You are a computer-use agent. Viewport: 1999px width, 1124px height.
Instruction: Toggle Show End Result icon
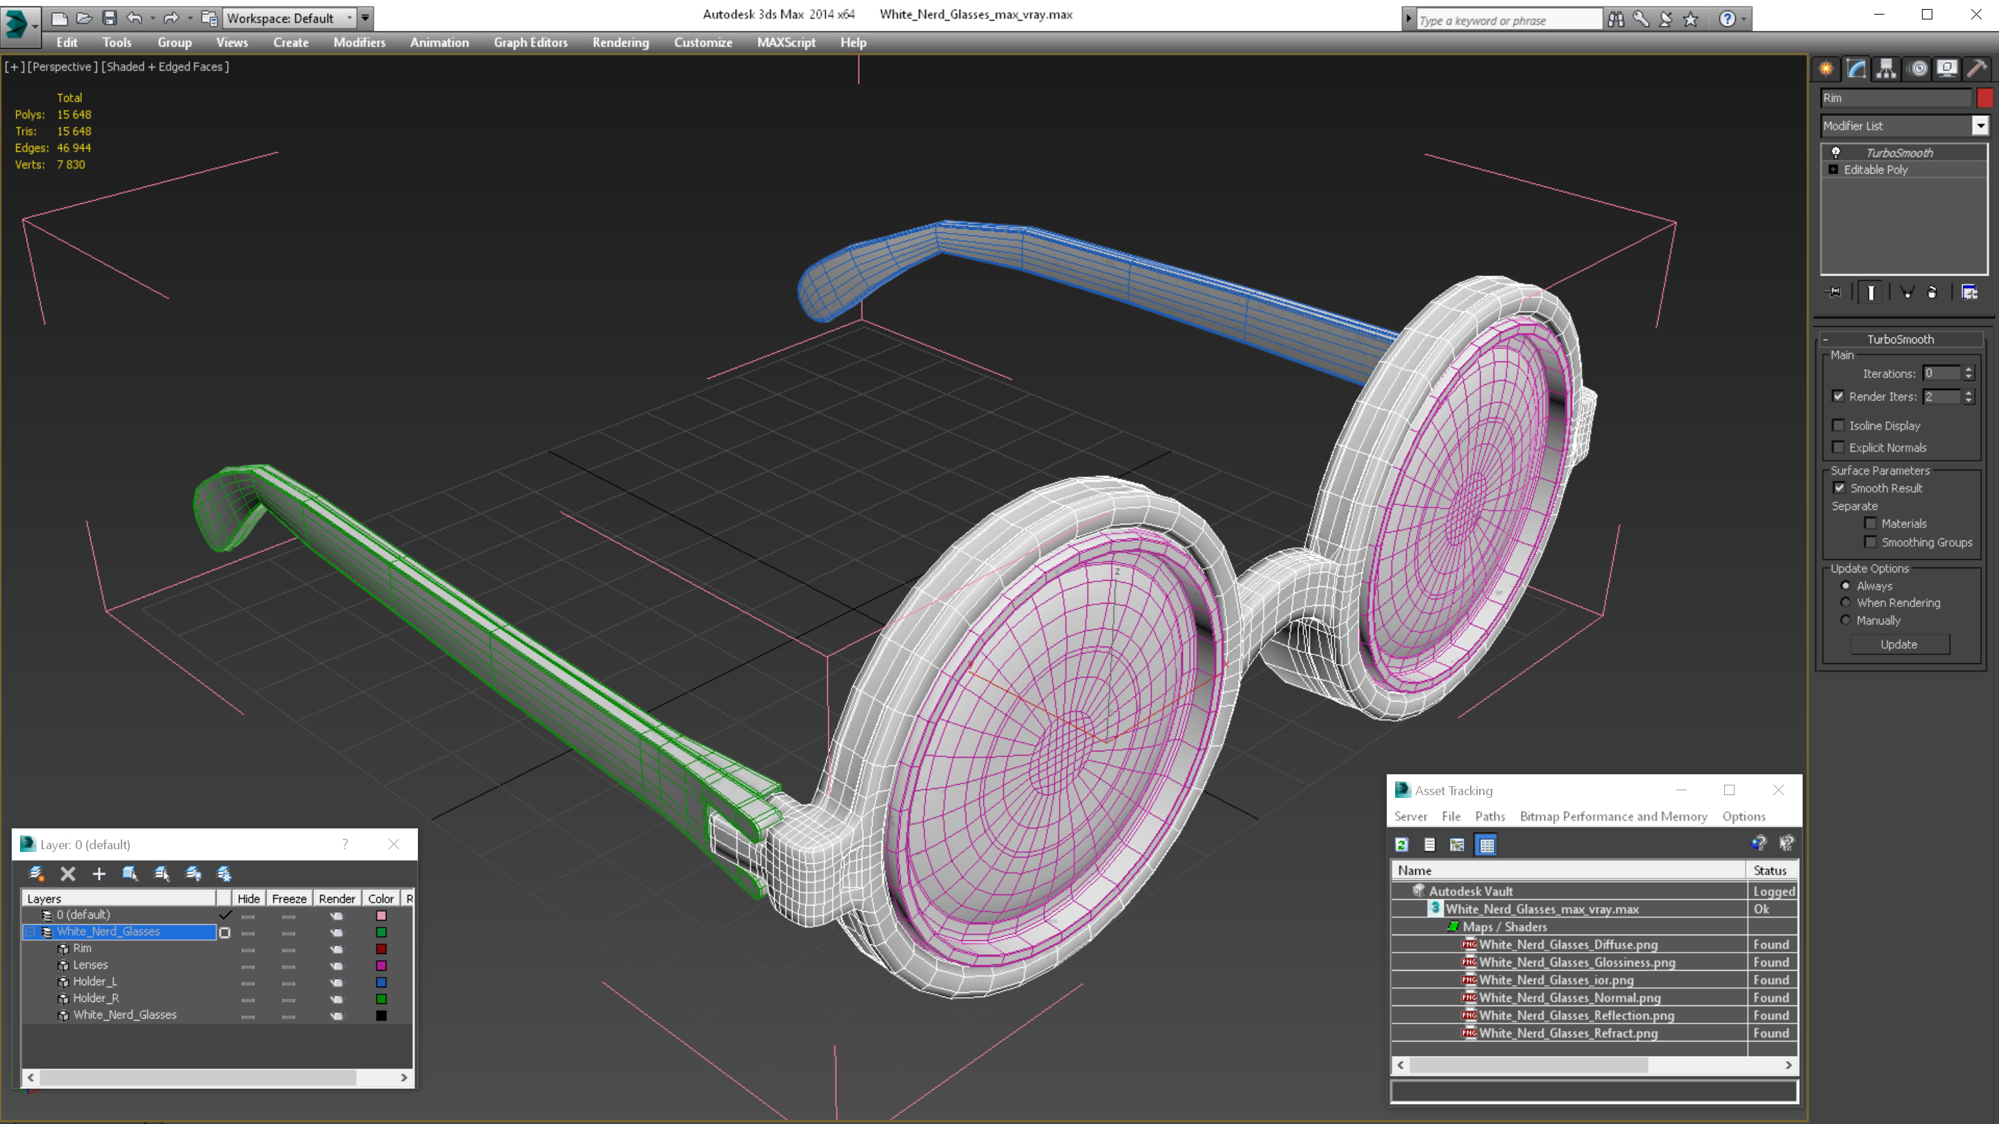point(1871,292)
